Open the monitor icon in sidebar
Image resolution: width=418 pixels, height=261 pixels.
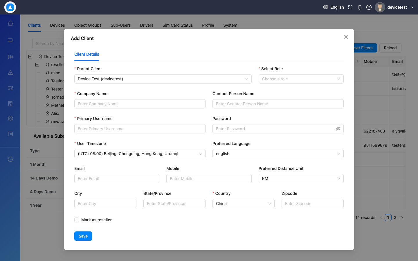coord(10,40)
